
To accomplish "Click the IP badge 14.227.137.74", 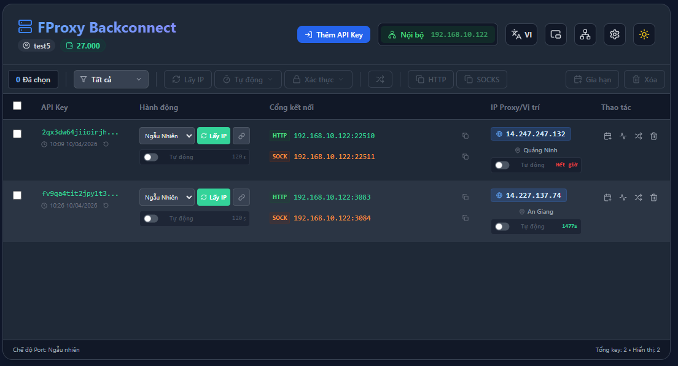I will pos(528,195).
